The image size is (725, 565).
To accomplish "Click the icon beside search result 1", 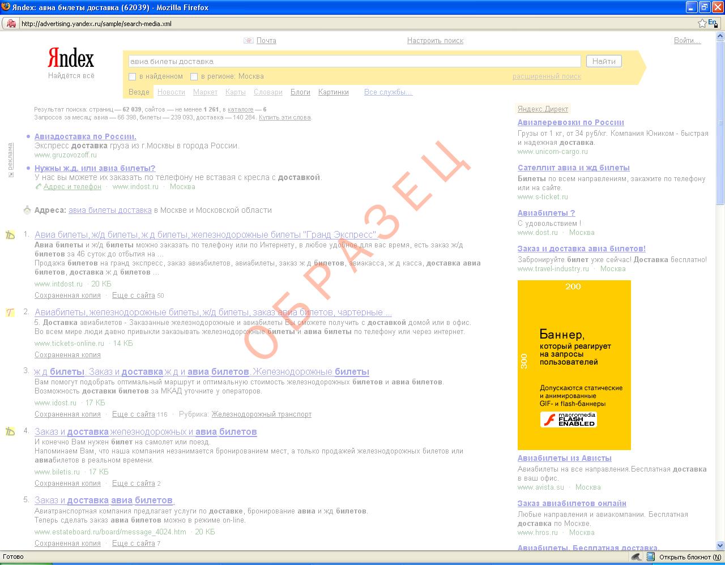I will pyautogui.click(x=10, y=234).
